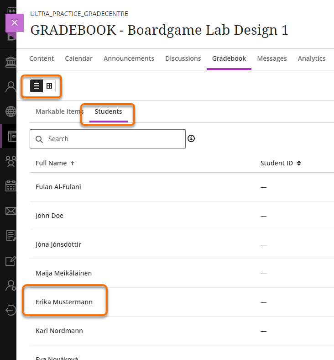Image resolution: width=334 pixels, height=360 pixels.
Task: Open the sidebar Messages envelope icon
Action: (10, 211)
